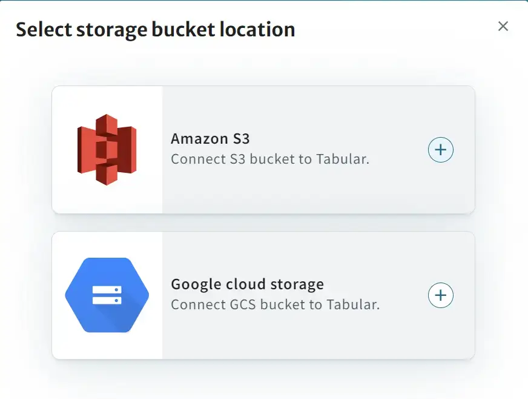Add an Amazon S3 bucket via plus icon

[x=440, y=150]
